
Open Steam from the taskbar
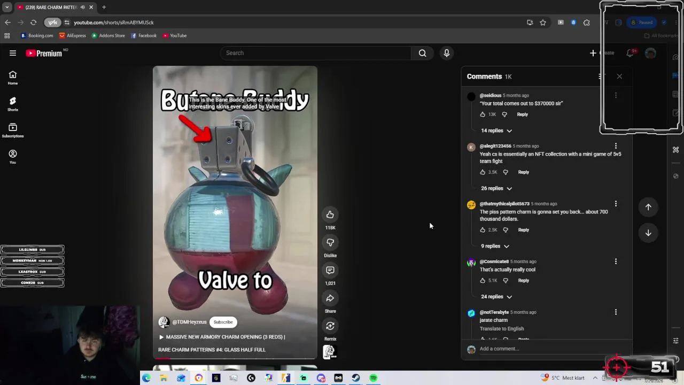pyautogui.click(x=356, y=378)
